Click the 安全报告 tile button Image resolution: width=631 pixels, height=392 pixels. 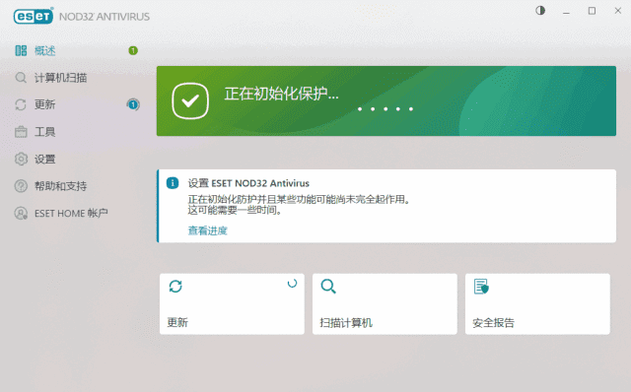[x=537, y=304]
